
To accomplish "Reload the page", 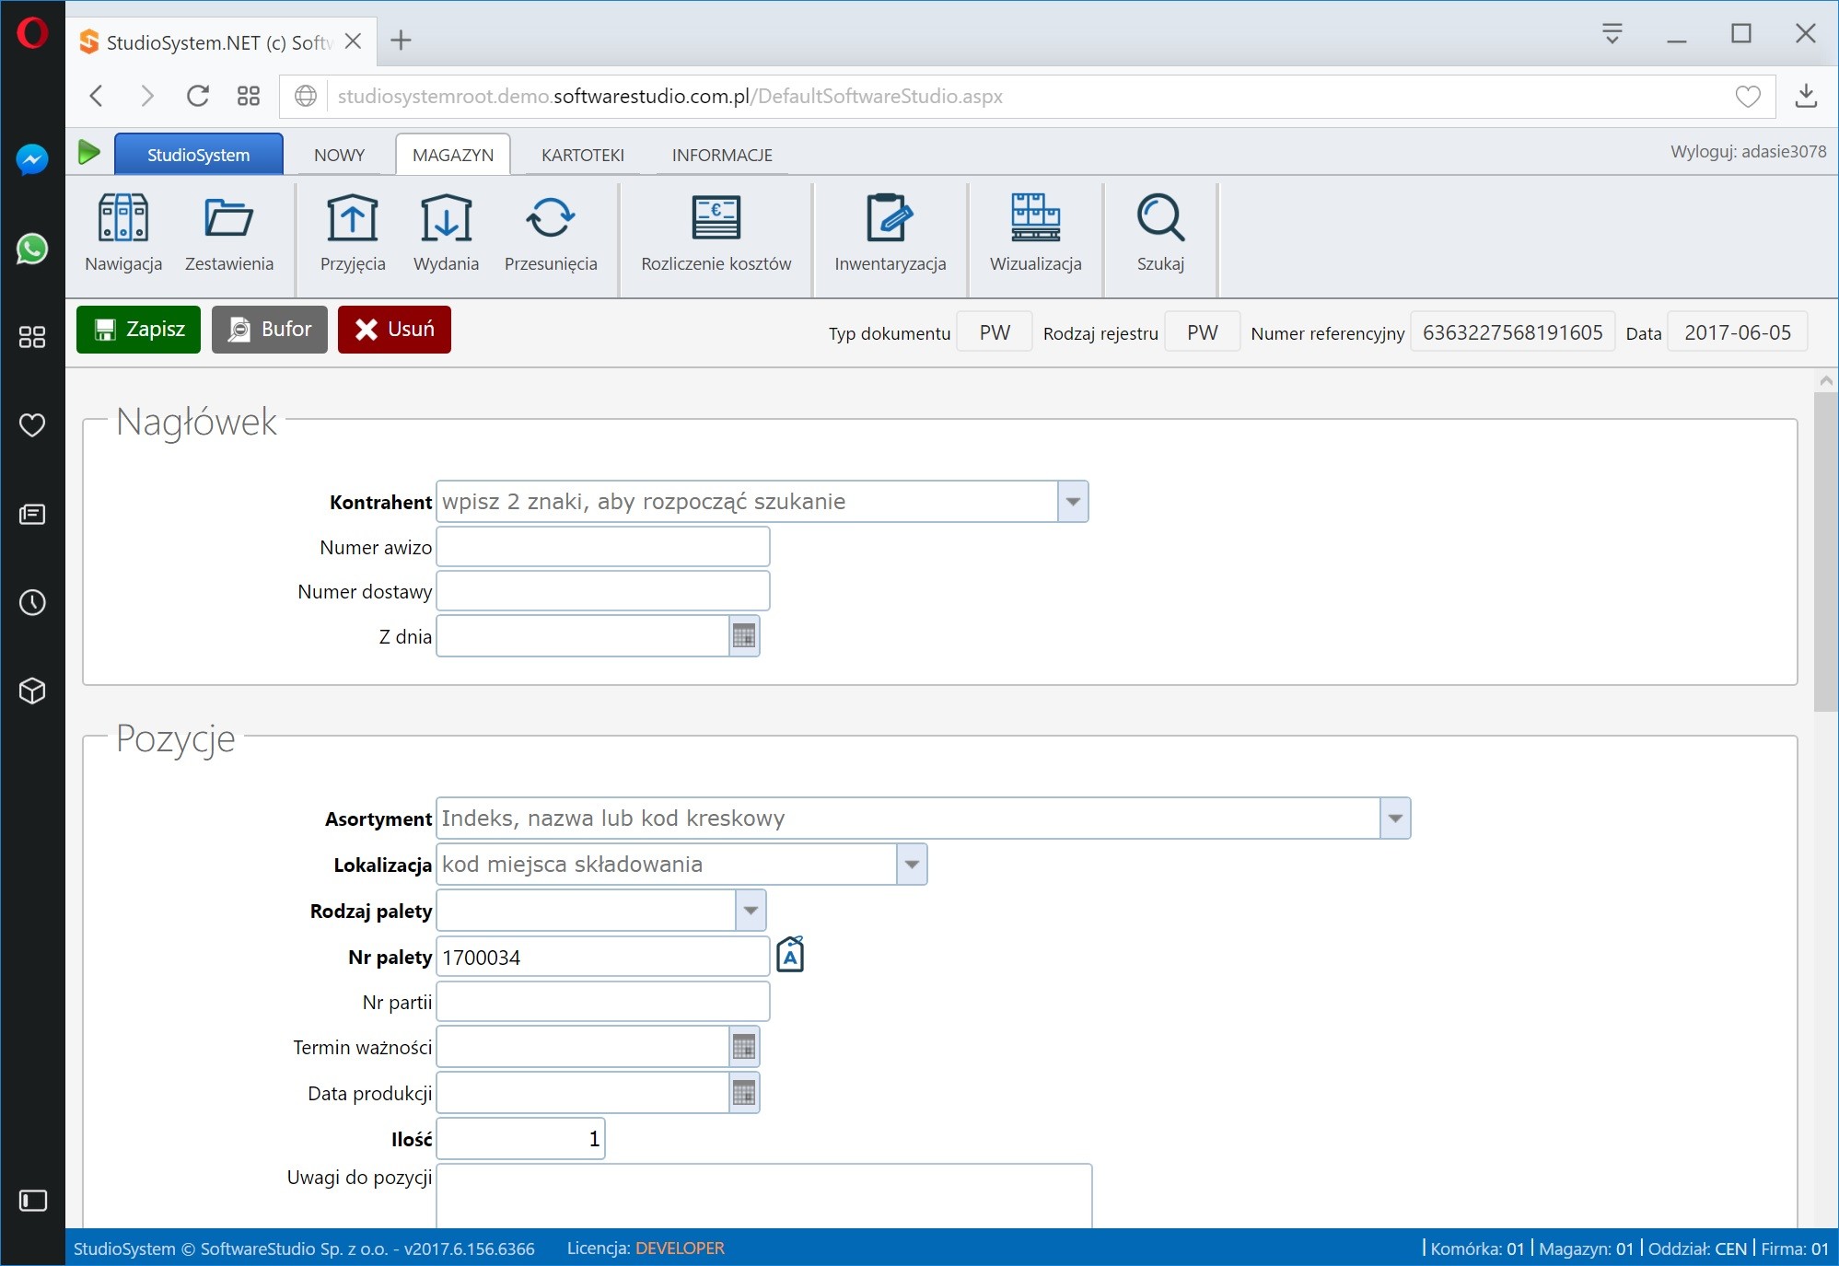I will tap(198, 96).
